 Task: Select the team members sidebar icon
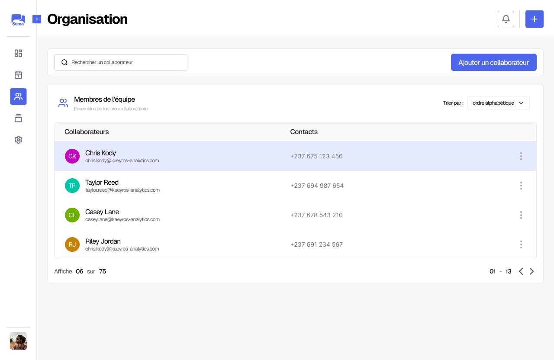click(18, 96)
